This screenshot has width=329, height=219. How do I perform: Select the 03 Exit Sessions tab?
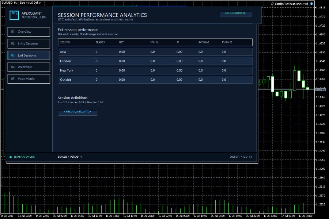point(29,55)
